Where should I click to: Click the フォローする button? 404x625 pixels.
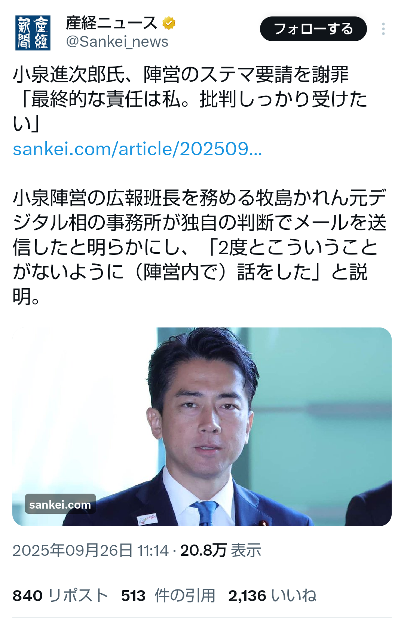313,29
